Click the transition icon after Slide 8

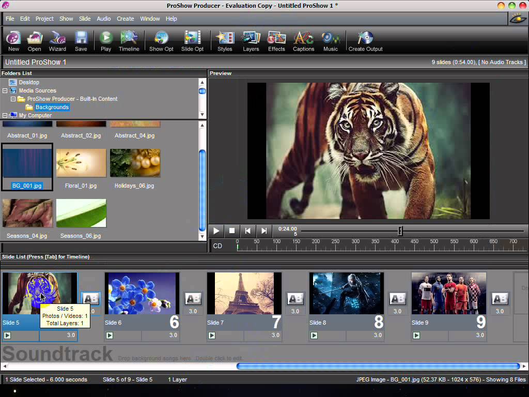click(x=398, y=299)
